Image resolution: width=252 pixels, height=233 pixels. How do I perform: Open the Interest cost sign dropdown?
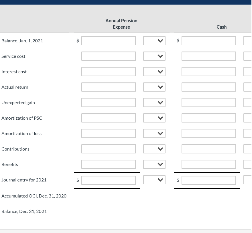154,71
